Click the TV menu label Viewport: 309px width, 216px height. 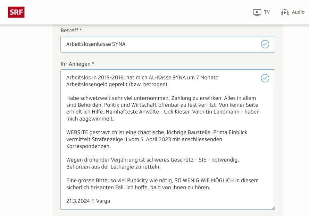pyautogui.click(x=267, y=12)
